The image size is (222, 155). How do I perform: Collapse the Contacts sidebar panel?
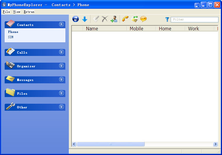[61, 24]
